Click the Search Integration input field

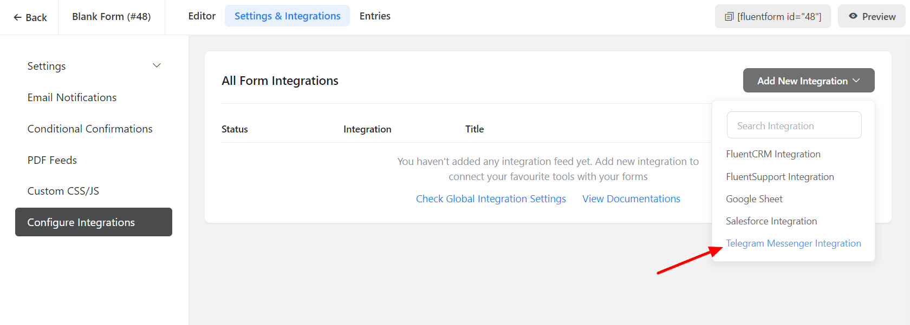[794, 125]
